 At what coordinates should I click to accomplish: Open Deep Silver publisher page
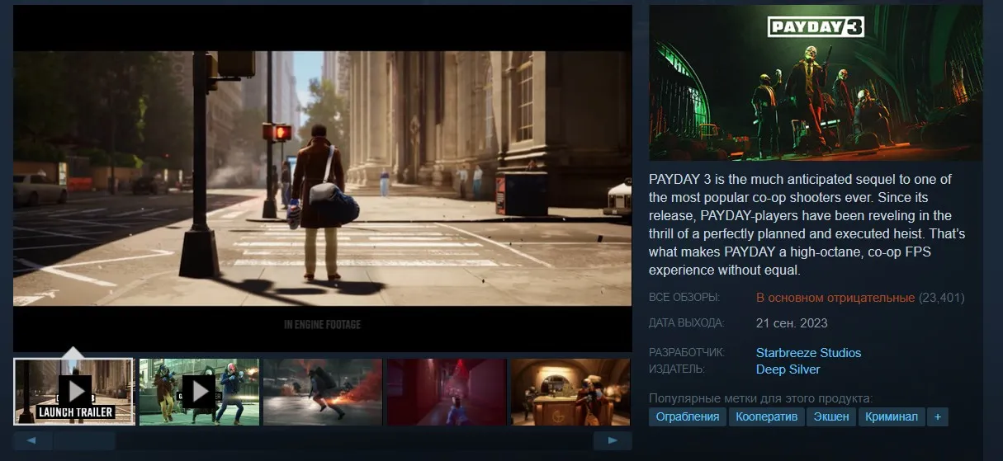(x=788, y=369)
